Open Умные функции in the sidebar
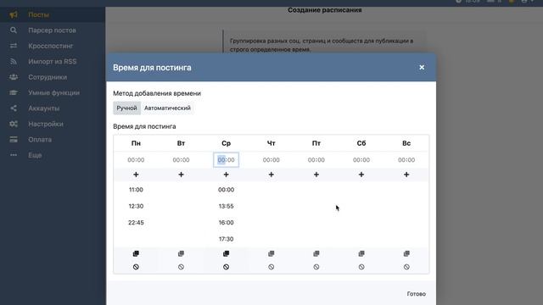The width and height of the screenshot is (543, 305). click(x=53, y=92)
